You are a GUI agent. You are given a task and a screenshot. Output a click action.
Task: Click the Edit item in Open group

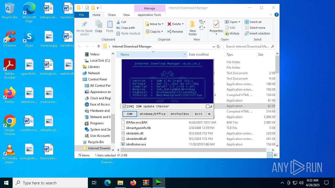coord(230,28)
